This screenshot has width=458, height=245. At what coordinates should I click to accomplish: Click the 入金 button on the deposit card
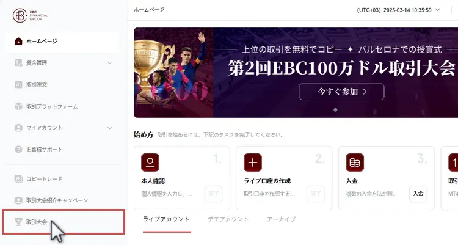click(418, 194)
